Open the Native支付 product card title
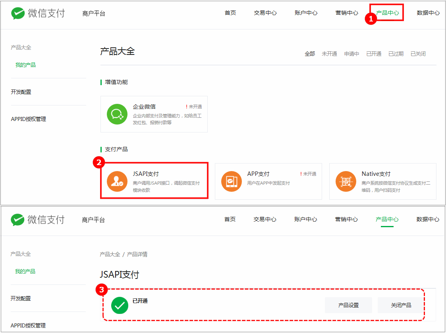The width and height of the screenshot is (446, 333). pyautogui.click(x=376, y=174)
